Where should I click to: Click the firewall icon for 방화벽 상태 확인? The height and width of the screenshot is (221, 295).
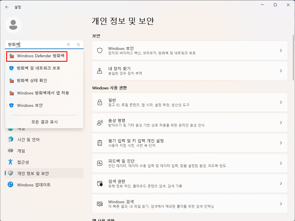point(12,81)
